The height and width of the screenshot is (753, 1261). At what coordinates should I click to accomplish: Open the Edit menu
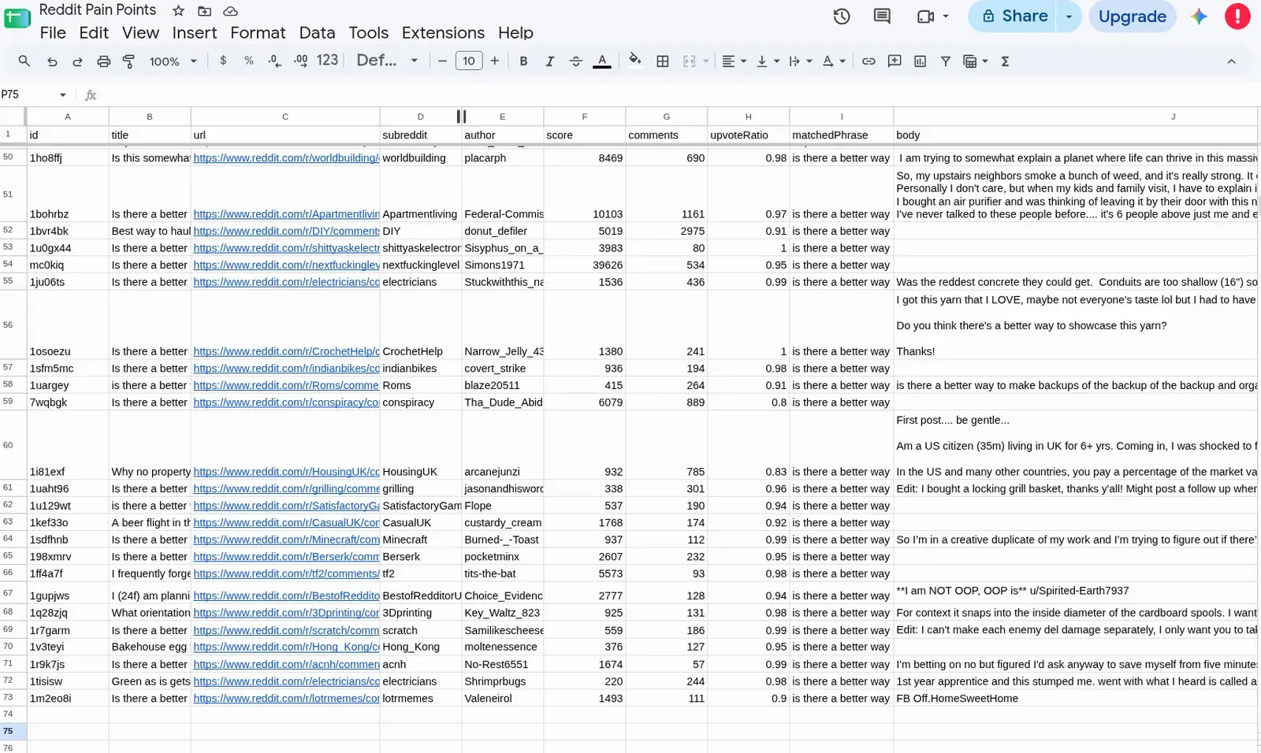coord(94,33)
